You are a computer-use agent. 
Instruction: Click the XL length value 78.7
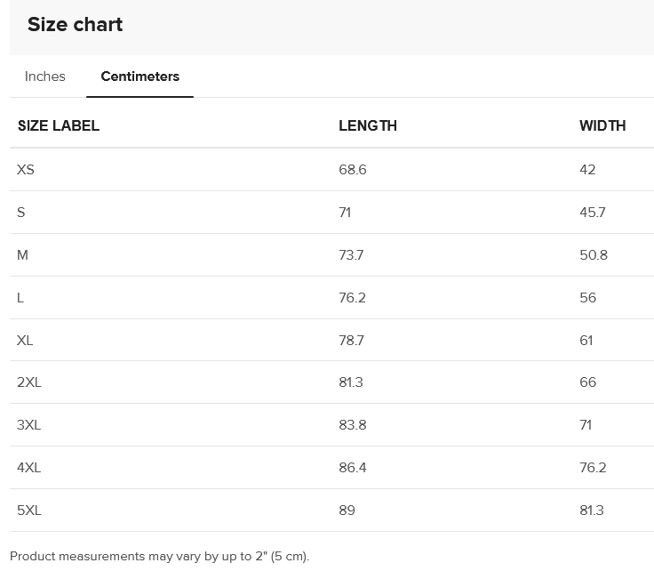click(x=351, y=341)
